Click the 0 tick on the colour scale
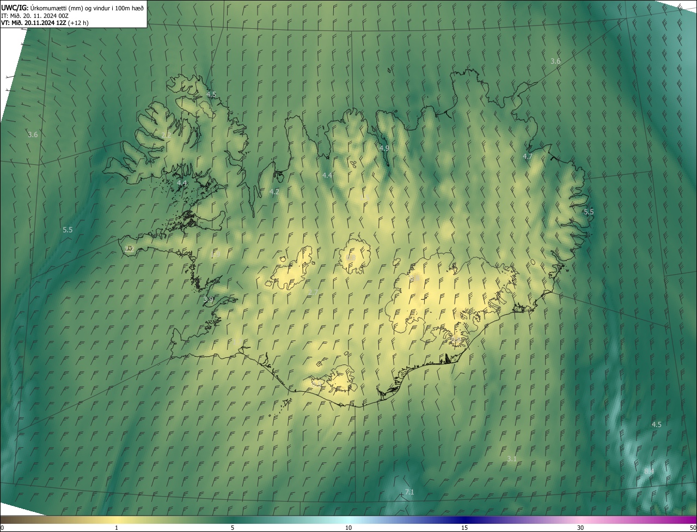This screenshot has width=697, height=532. 2,528
